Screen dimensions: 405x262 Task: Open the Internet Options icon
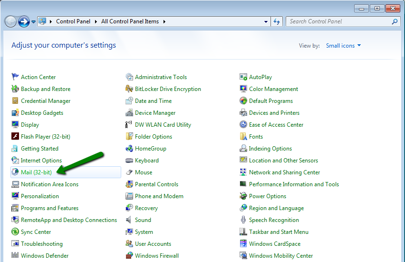15,160
